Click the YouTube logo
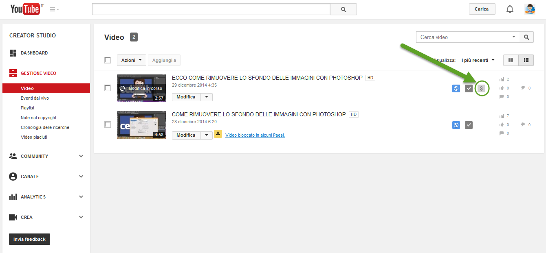This screenshot has height=253, width=546. (25, 9)
